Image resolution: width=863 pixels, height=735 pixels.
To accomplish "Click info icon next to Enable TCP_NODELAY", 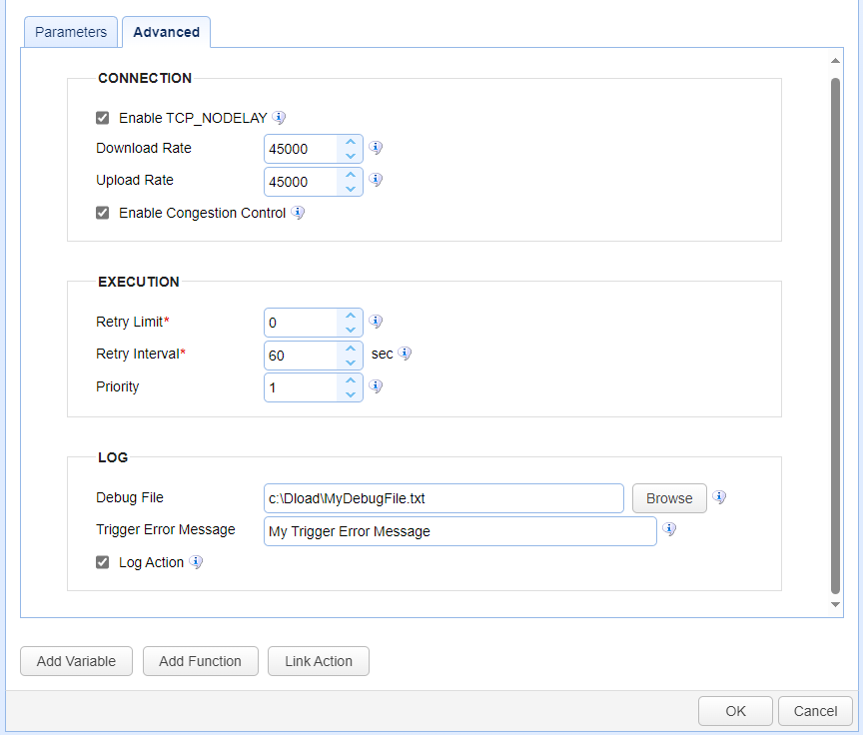I will [x=279, y=117].
